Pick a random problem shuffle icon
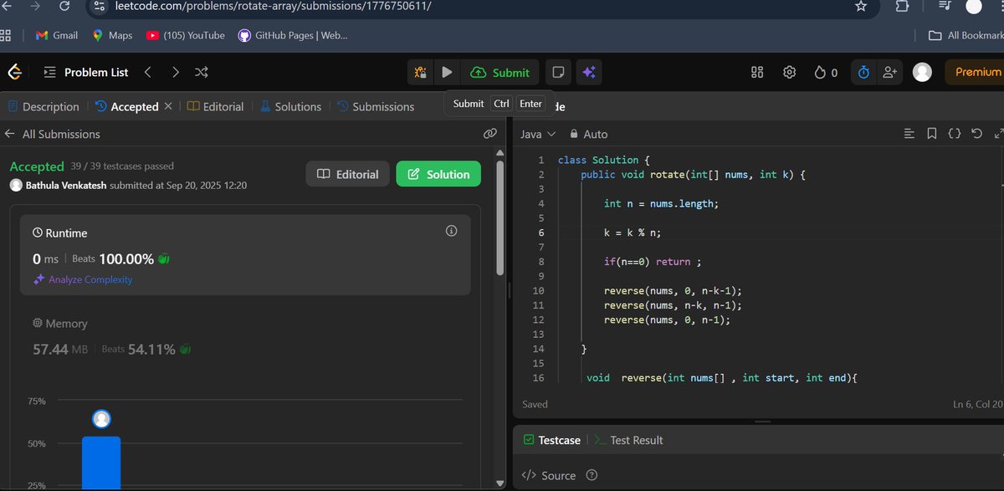The width and height of the screenshot is (1004, 491). point(202,72)
